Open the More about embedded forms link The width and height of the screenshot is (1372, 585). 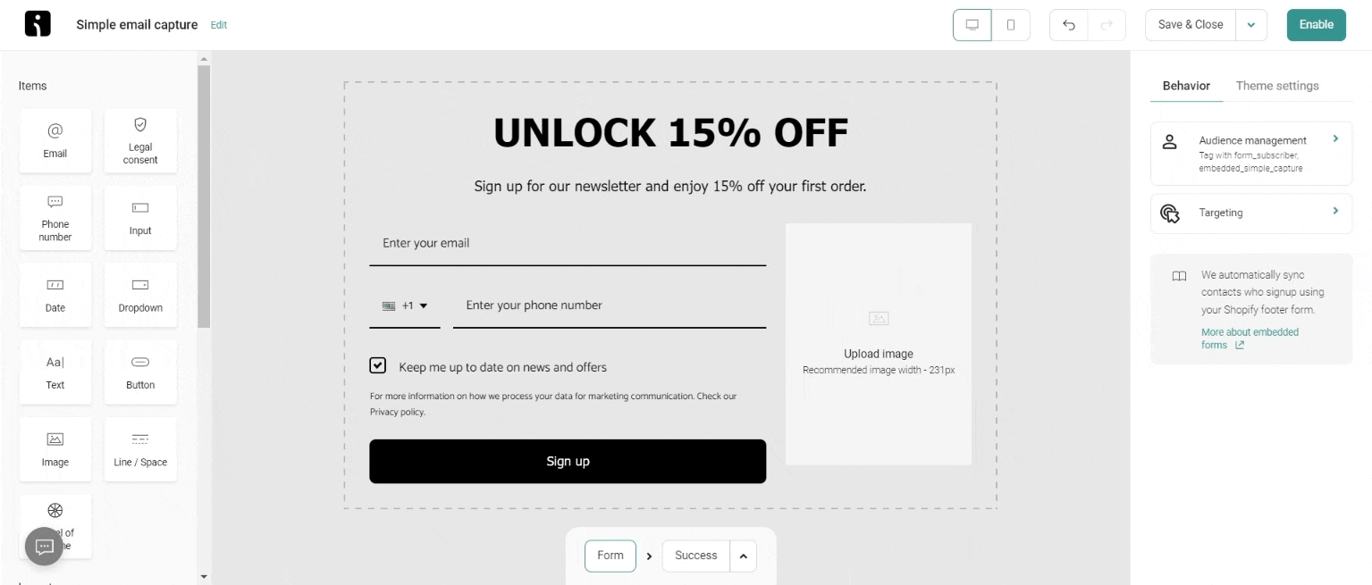click(x=1250, y=338)
